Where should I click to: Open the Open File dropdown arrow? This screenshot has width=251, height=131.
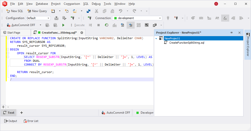coord(81,11)
